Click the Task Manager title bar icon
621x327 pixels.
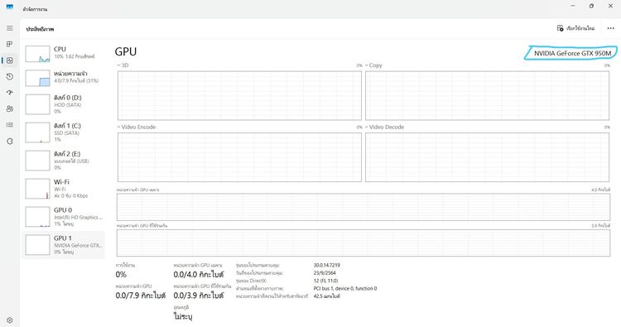coord(9,7)
